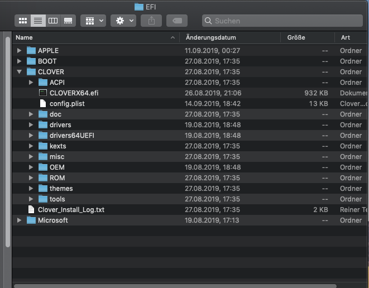Expand the drivers folder

pyautogui.click(x=31, y=124)
